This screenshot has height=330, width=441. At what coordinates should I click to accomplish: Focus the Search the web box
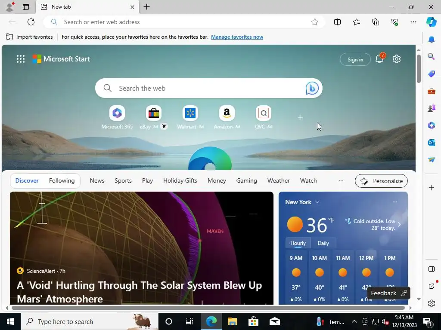click(209, 88)
